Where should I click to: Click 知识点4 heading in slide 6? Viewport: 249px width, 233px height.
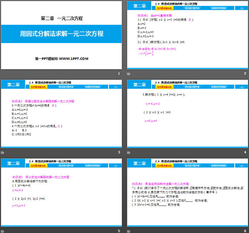(160, 184)
